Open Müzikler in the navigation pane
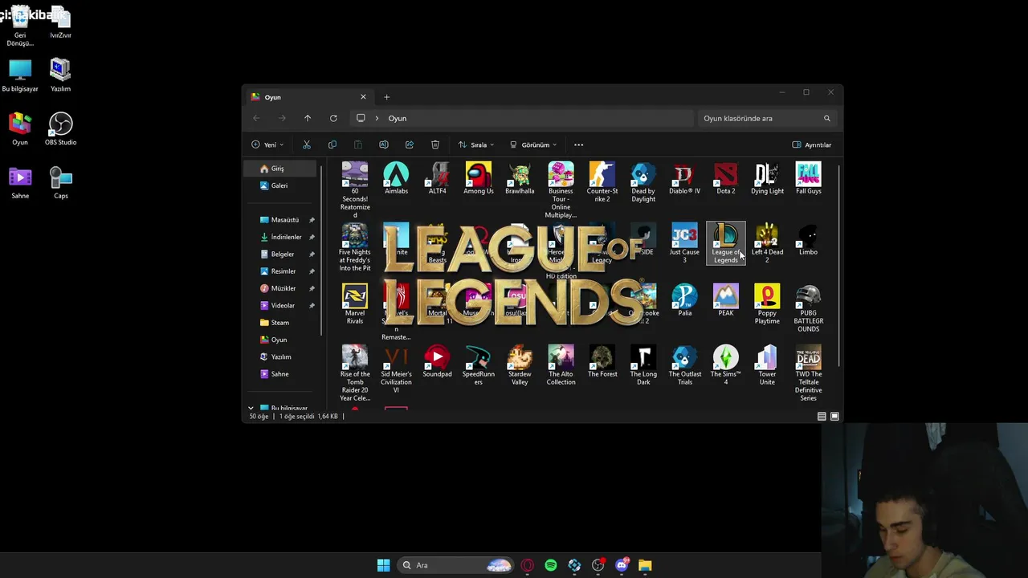This screenshot has width=1028, height=578. coord(282,288)
